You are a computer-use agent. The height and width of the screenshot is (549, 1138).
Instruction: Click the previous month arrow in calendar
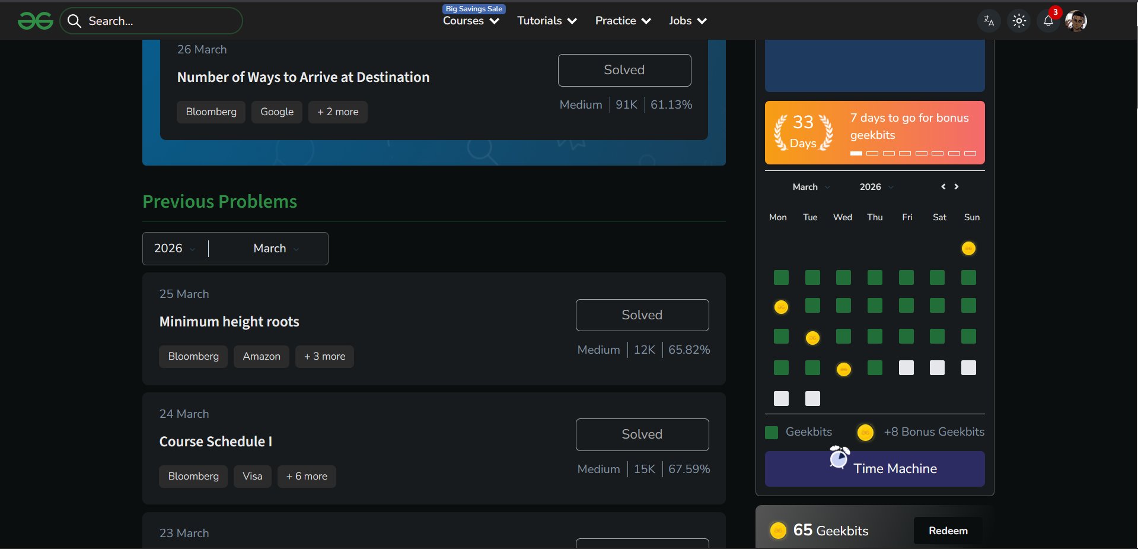coord(943,186)
